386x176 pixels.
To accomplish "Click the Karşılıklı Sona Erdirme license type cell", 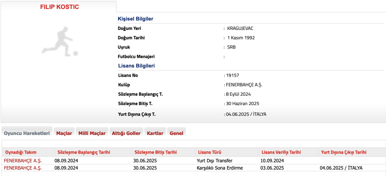I will 220,168.
